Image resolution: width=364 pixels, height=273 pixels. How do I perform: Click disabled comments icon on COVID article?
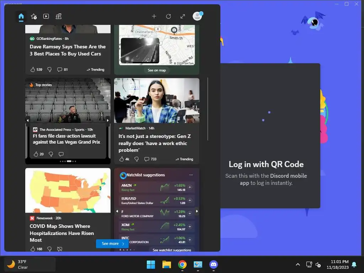(x=60, y=249)
